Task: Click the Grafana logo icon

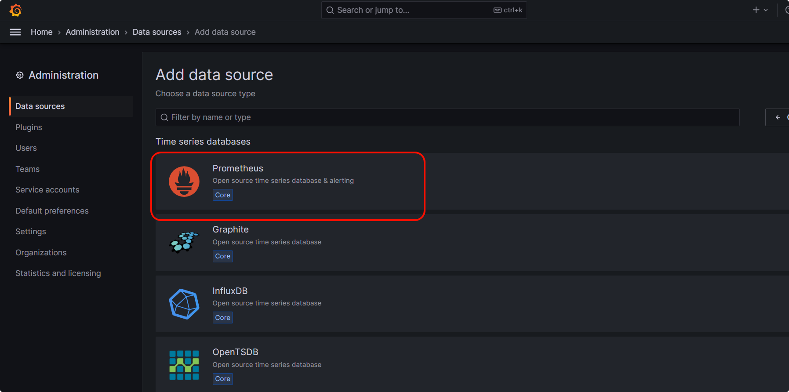Action: pos(15,10)
